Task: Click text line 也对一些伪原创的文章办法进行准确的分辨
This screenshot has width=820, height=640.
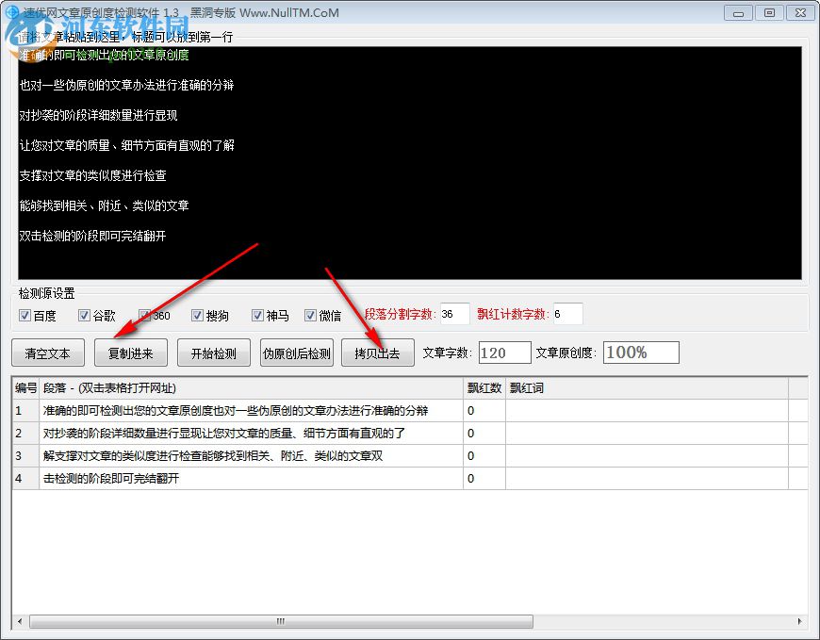Action: point(126,85)
